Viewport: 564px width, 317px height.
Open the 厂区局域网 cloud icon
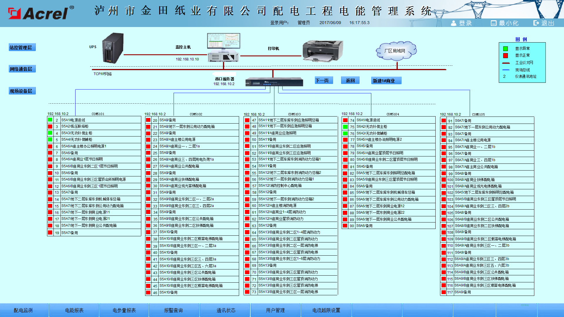coord(396,51)
